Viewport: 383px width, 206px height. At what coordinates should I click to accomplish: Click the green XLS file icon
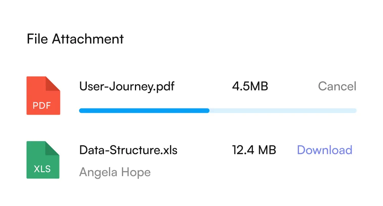(43, 160)
